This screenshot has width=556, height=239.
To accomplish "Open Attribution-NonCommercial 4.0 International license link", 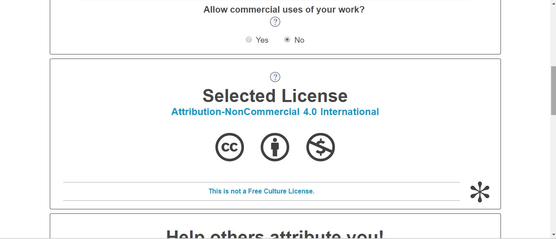I will point(275,112).
